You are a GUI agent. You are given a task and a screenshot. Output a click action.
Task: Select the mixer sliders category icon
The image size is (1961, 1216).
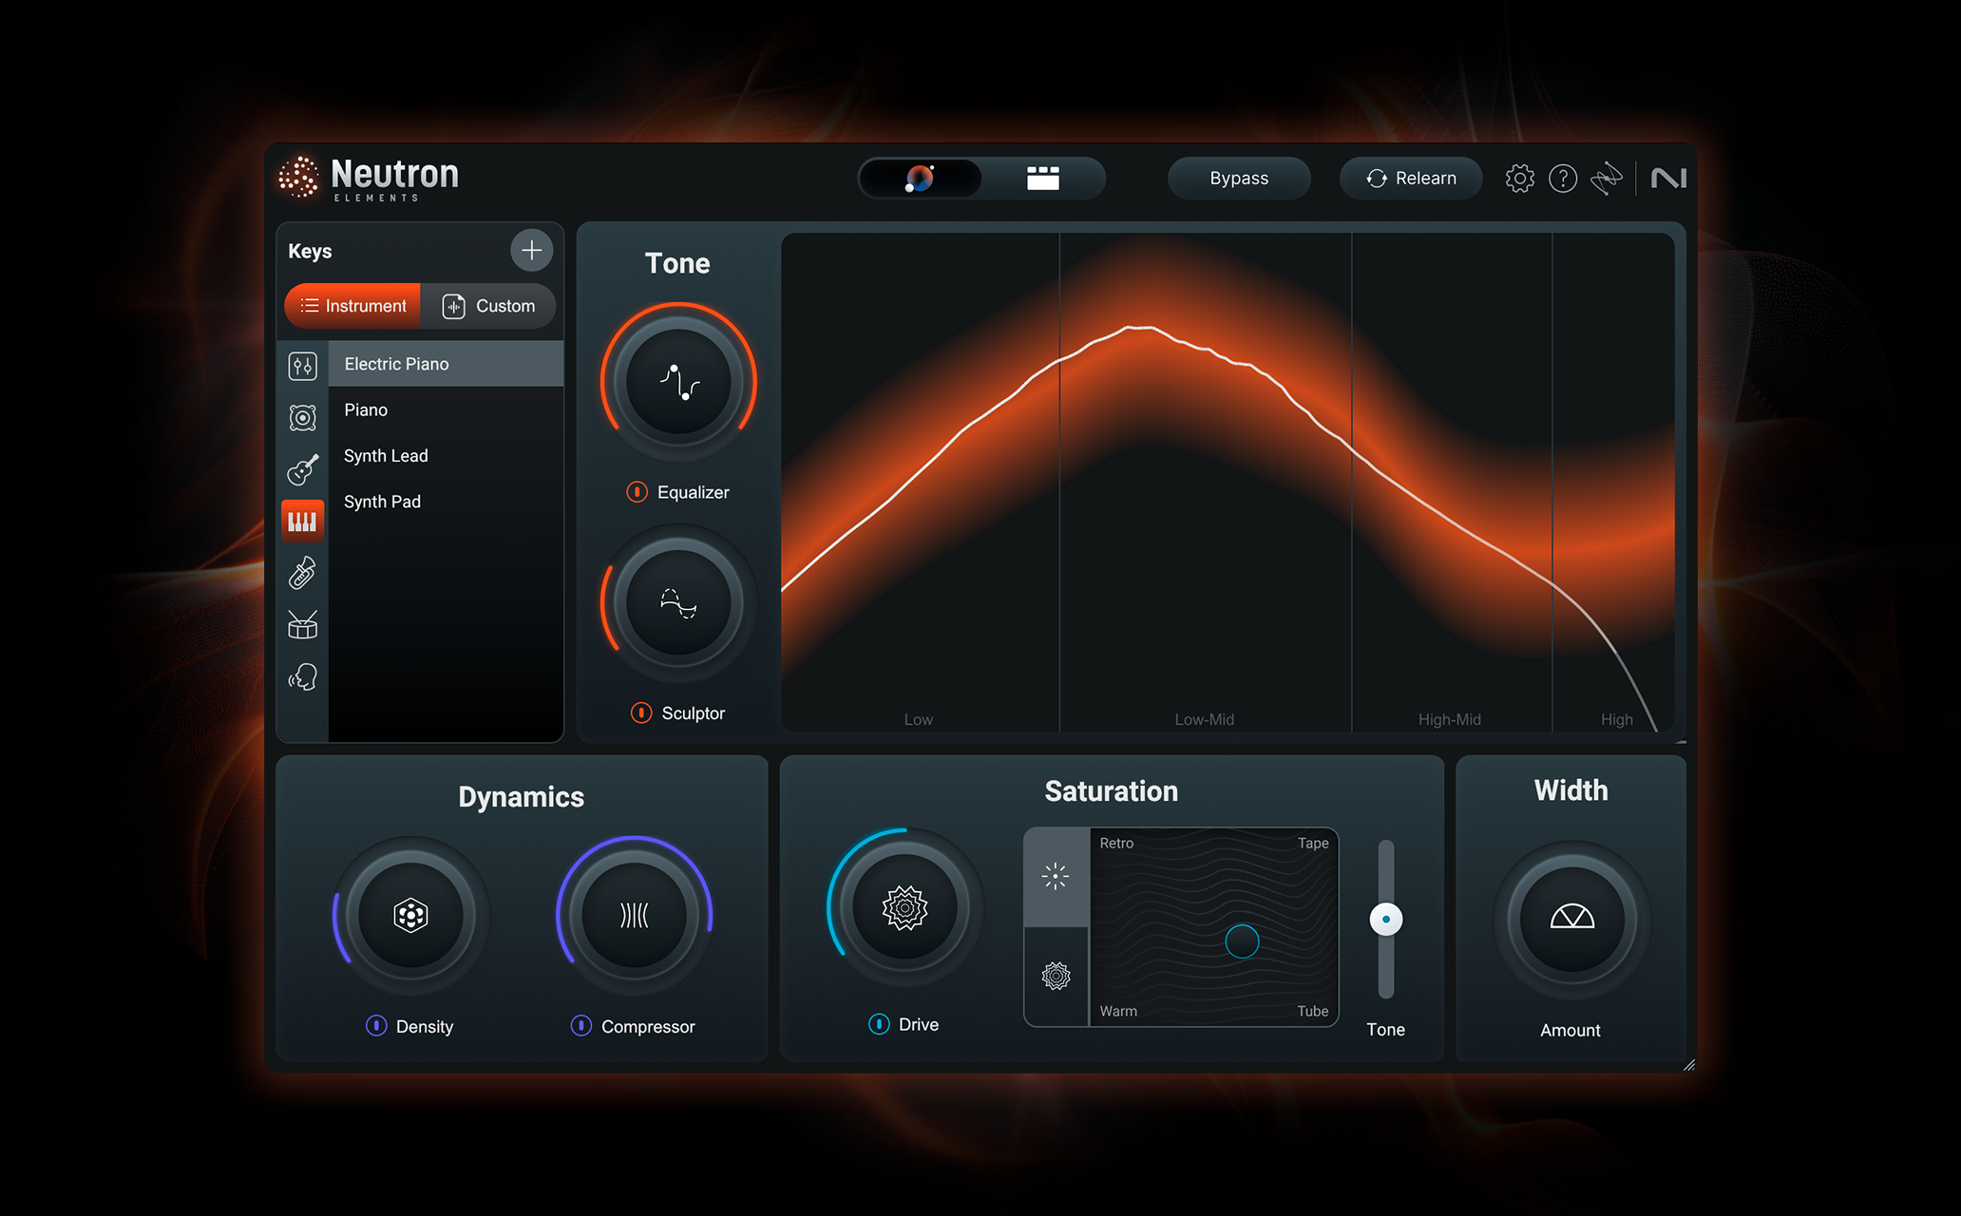(x=302, y=366)
